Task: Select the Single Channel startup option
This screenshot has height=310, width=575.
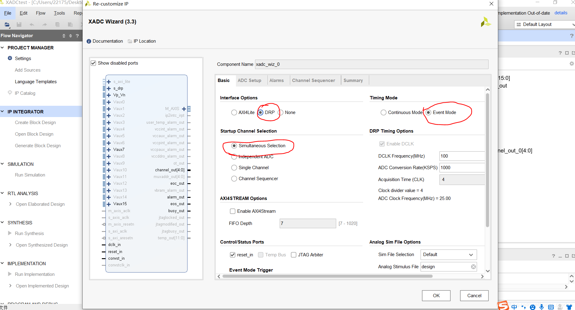Action: click(x=234, y=168)
